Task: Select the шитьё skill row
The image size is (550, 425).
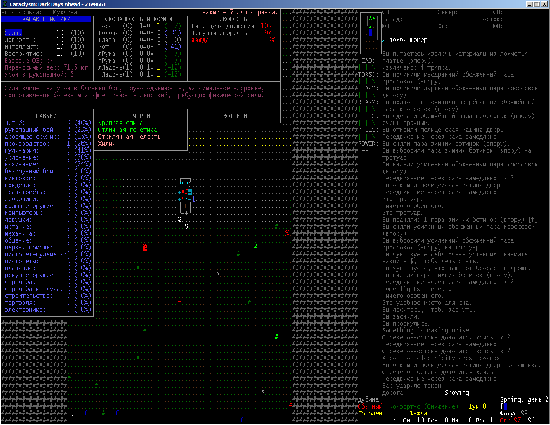Action: click(48, 123)
